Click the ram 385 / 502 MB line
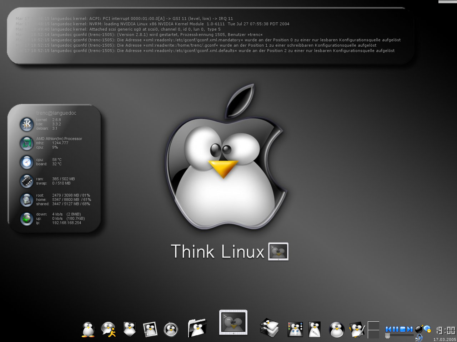 (55, 179)
